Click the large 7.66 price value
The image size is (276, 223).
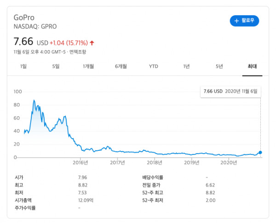point(23,41)
